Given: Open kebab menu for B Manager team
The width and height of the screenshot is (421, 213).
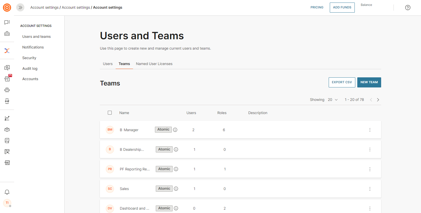Looking at the screenshot, I should tap(370, 130).
